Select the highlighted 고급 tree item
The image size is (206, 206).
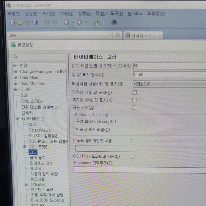pyautogui.click(x=33, y=152)
